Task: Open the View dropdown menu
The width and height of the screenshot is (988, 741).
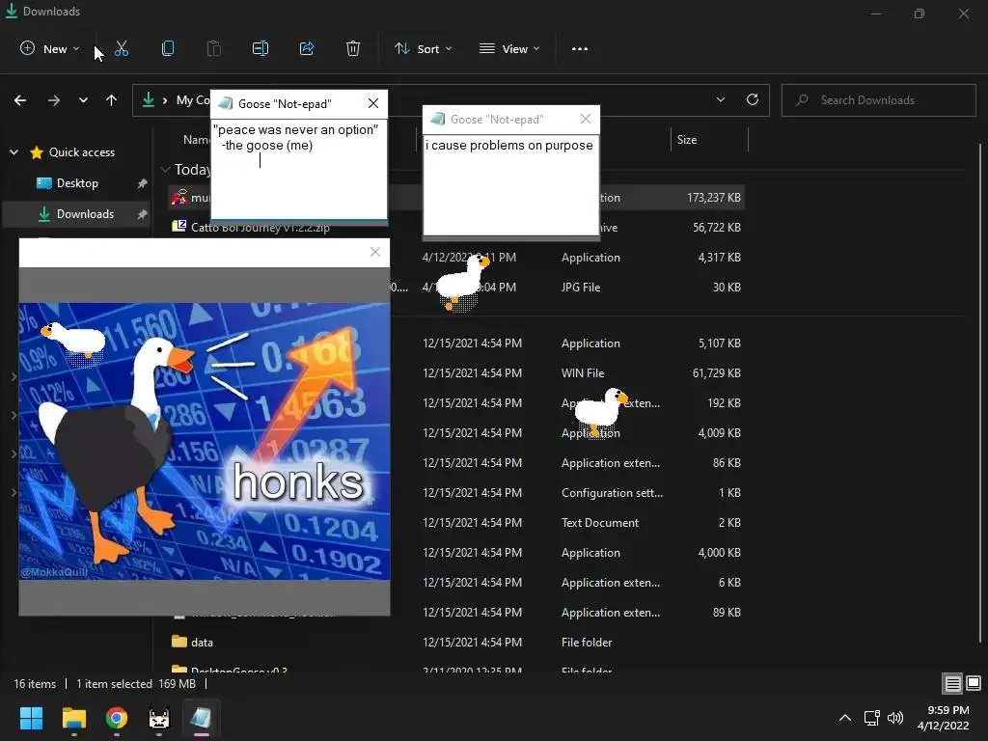Action: [509, 48]
